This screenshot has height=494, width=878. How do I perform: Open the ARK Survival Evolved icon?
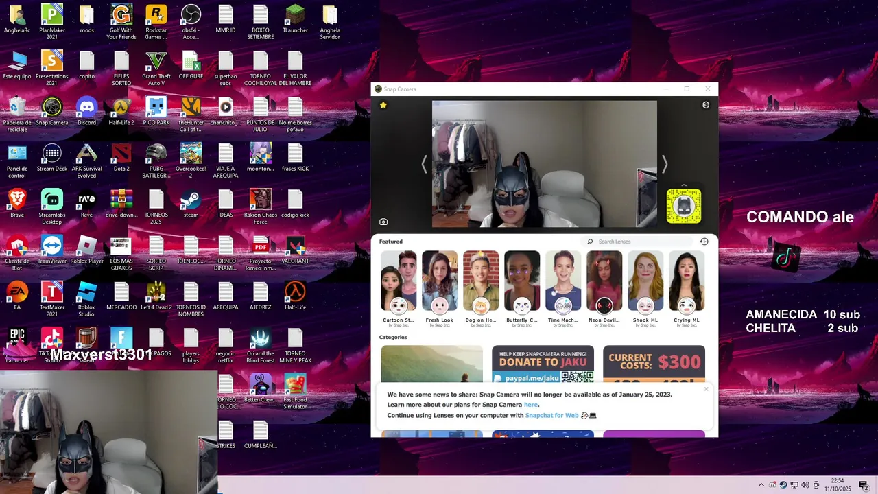(86, 161)
